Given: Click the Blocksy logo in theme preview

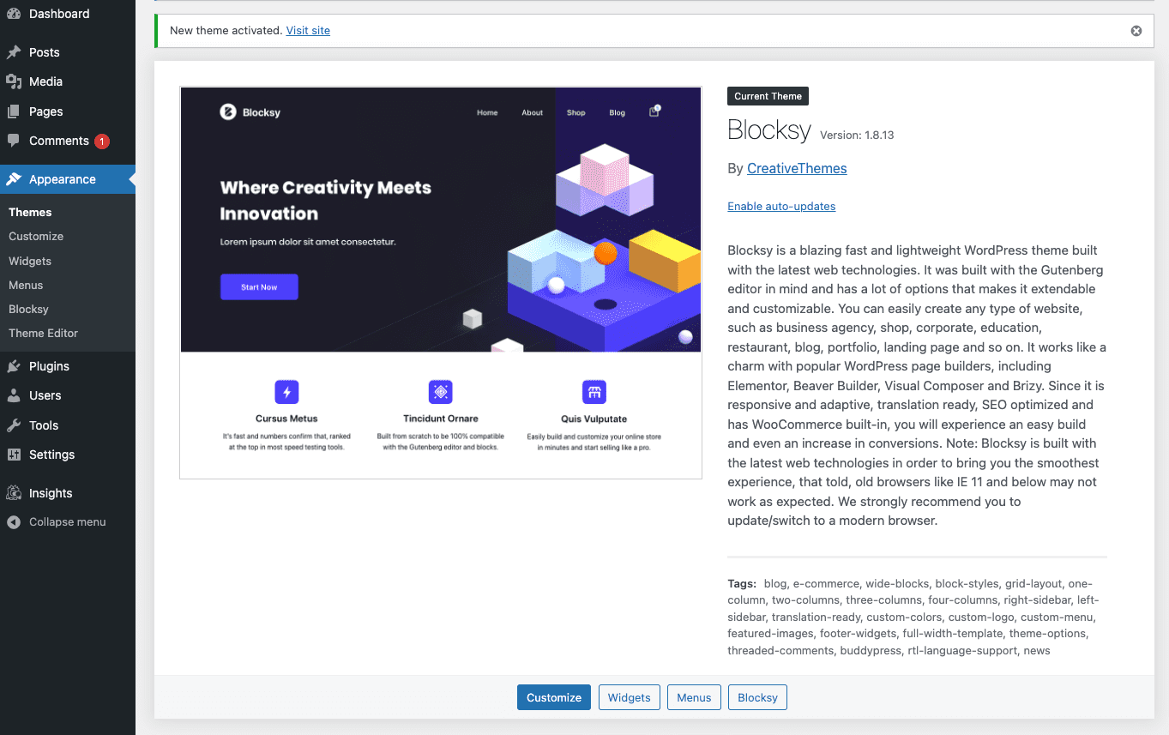Looking at the screenshot, I should [x=250, y=111].
